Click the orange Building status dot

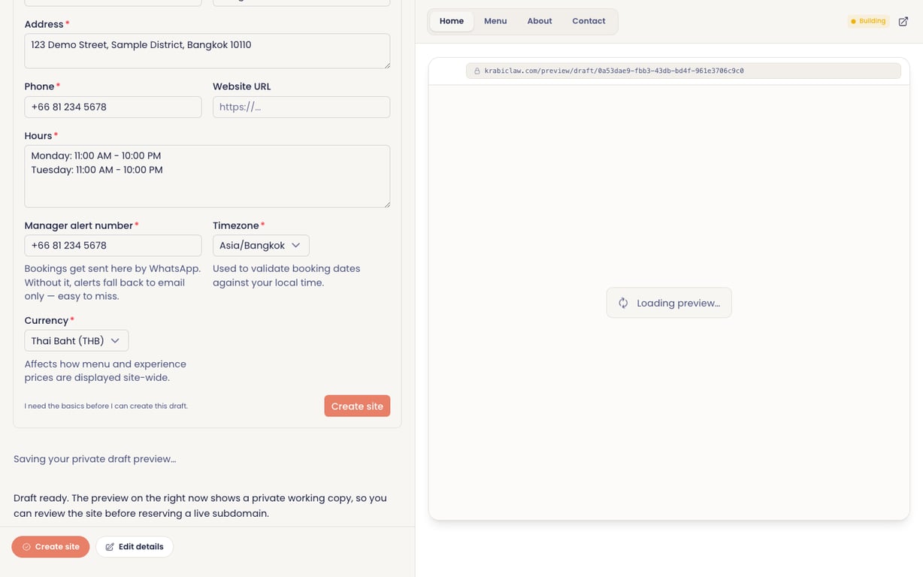(x=853, y=21)
